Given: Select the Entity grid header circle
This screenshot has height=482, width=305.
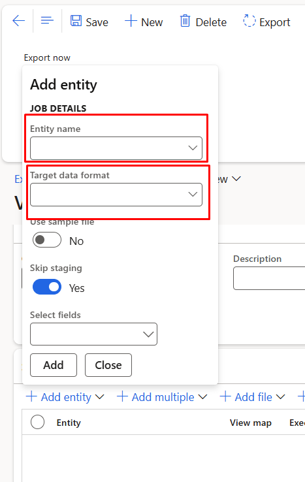Looking at the screenshot, I should 37,422.
